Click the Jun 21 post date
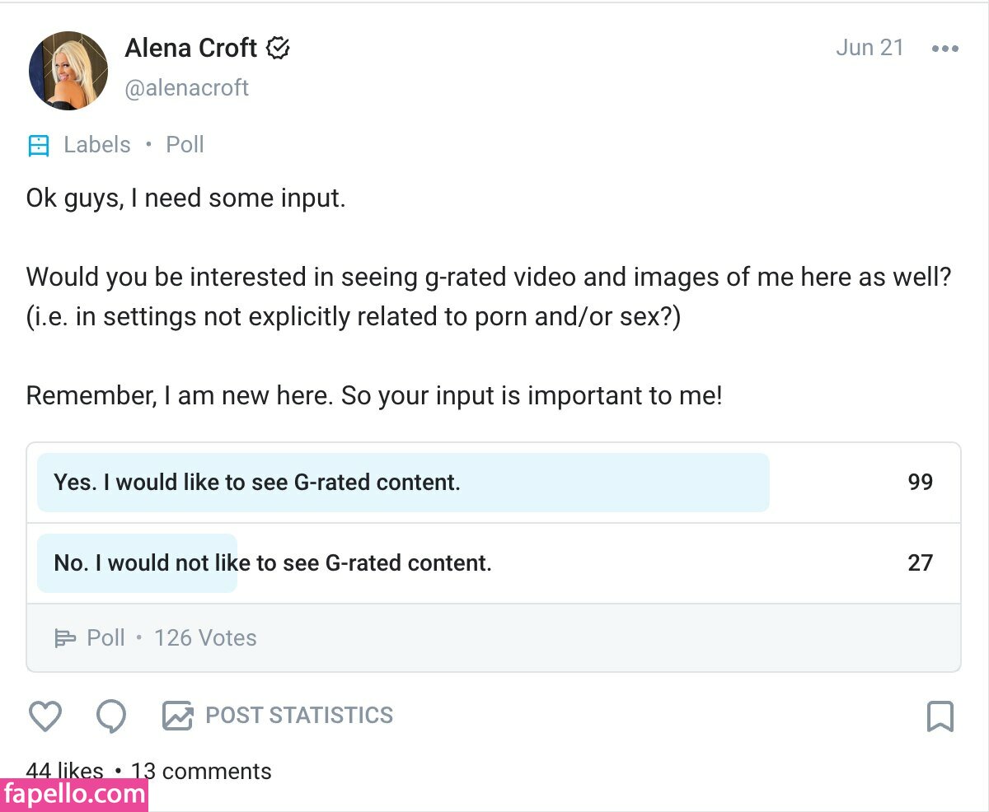Image resolution: width=989 pixels, height=812 pixels. pos(869,49)
